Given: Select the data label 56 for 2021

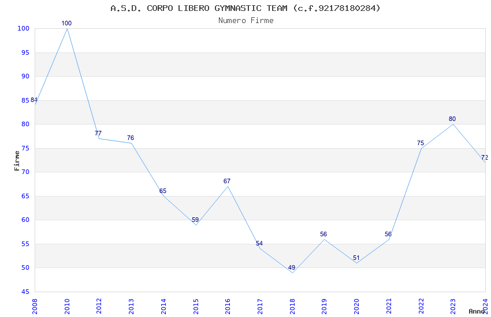Looking at the screenshot, I should click(x=388, y=234).
